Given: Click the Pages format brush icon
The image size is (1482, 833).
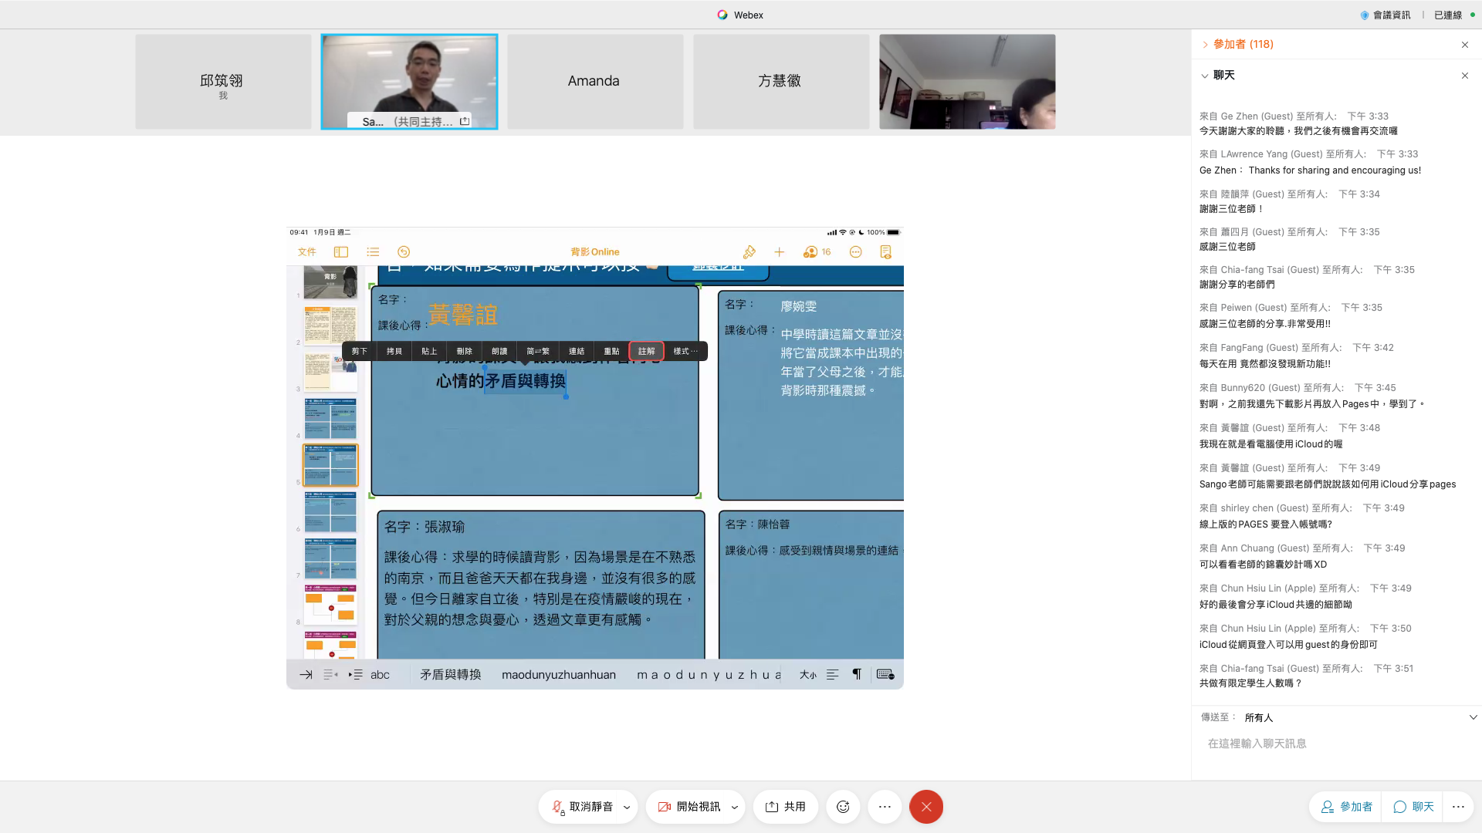Looking at the screenshot, I should (x=749, y=252).
